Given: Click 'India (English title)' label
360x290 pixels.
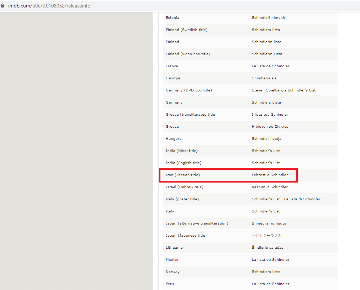Looking at the screenshot, I should point(184,163).
